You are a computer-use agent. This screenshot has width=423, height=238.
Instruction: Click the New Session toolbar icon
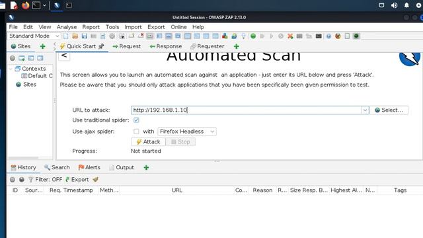pos(66,36)
